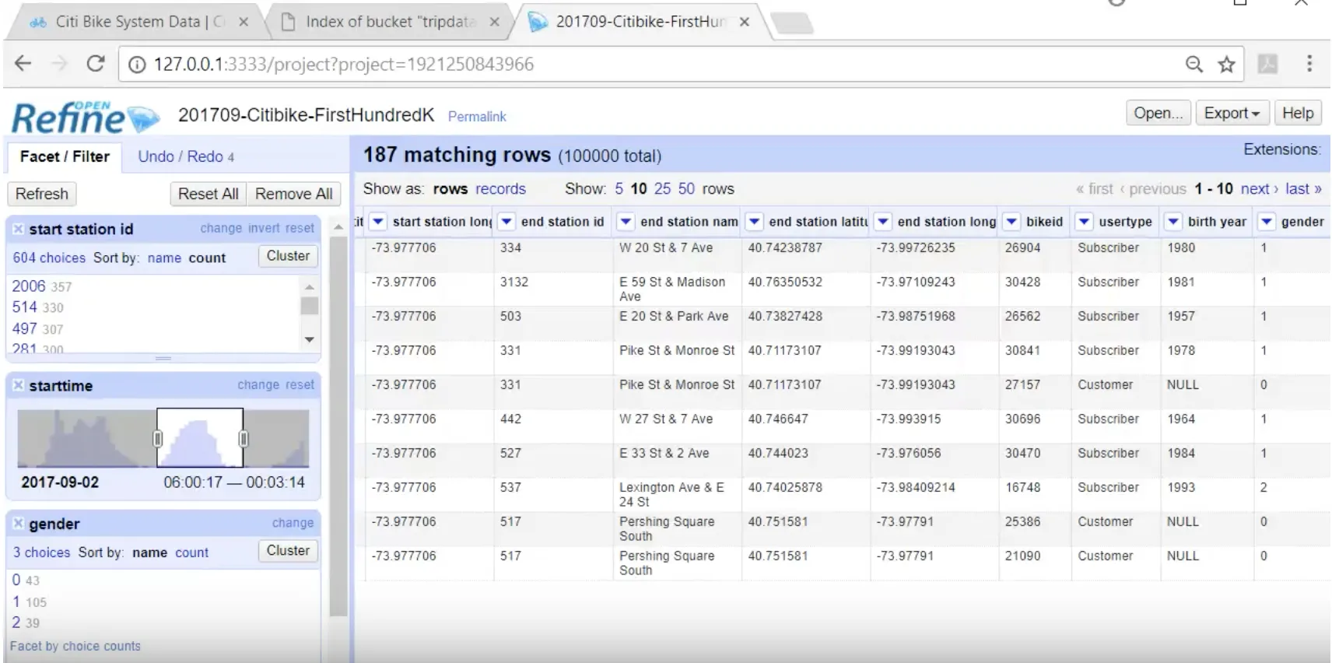Image resolution: width=1332 pixels, height=663 pixels.
Task: Remove the gender facet
Action: [18, 524]
